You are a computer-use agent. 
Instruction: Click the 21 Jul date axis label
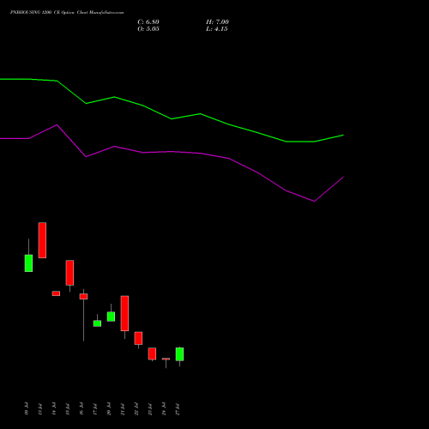tap(123, 408)
